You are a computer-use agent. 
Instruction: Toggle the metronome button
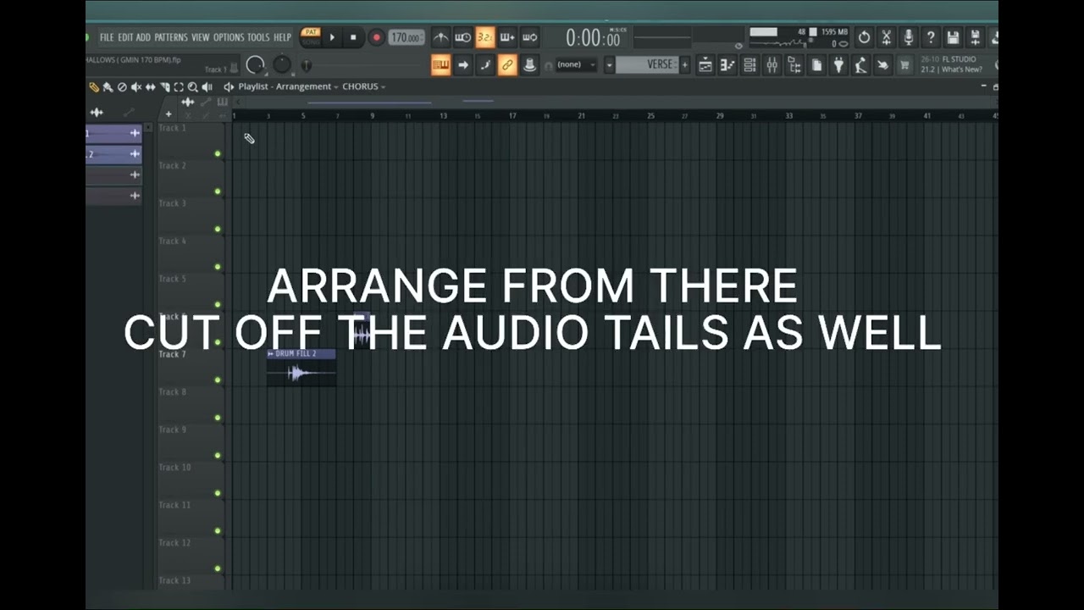point(441,37)
